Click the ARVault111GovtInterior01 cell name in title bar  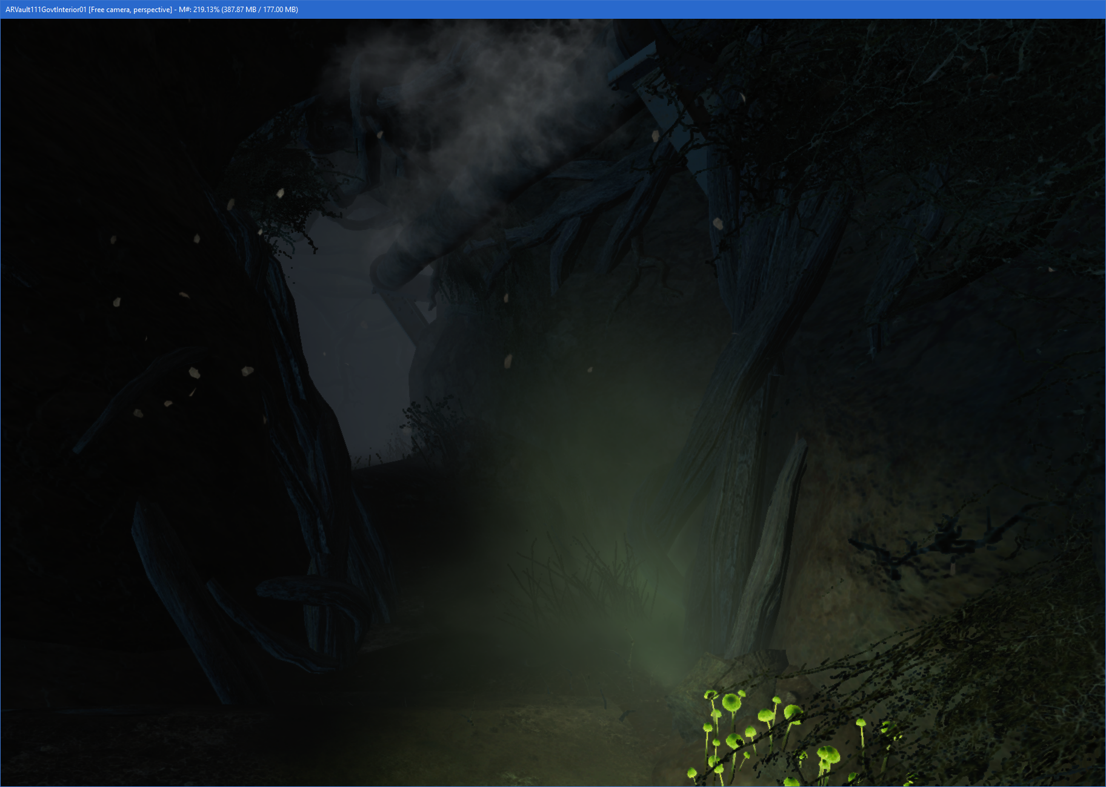click(45, 10)
